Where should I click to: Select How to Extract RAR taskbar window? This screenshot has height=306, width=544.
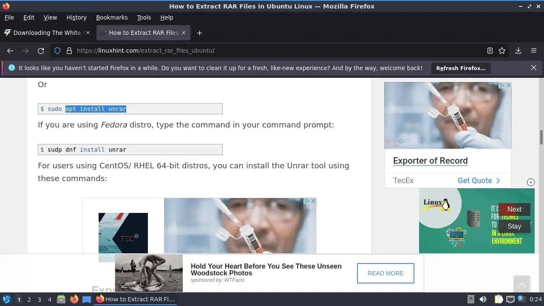pyautogui.click(x=136, y=299)
